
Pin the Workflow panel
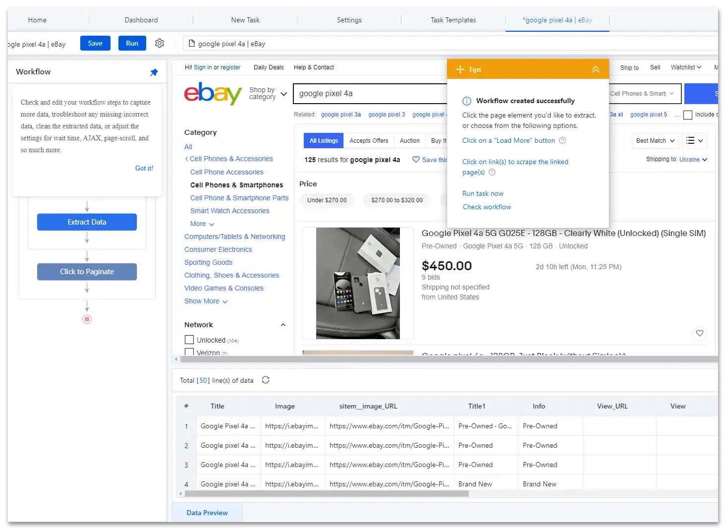point(154,72)
